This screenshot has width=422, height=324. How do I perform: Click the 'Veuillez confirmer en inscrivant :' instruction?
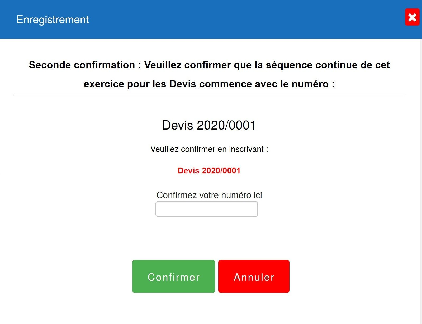[x=209, y=149]
